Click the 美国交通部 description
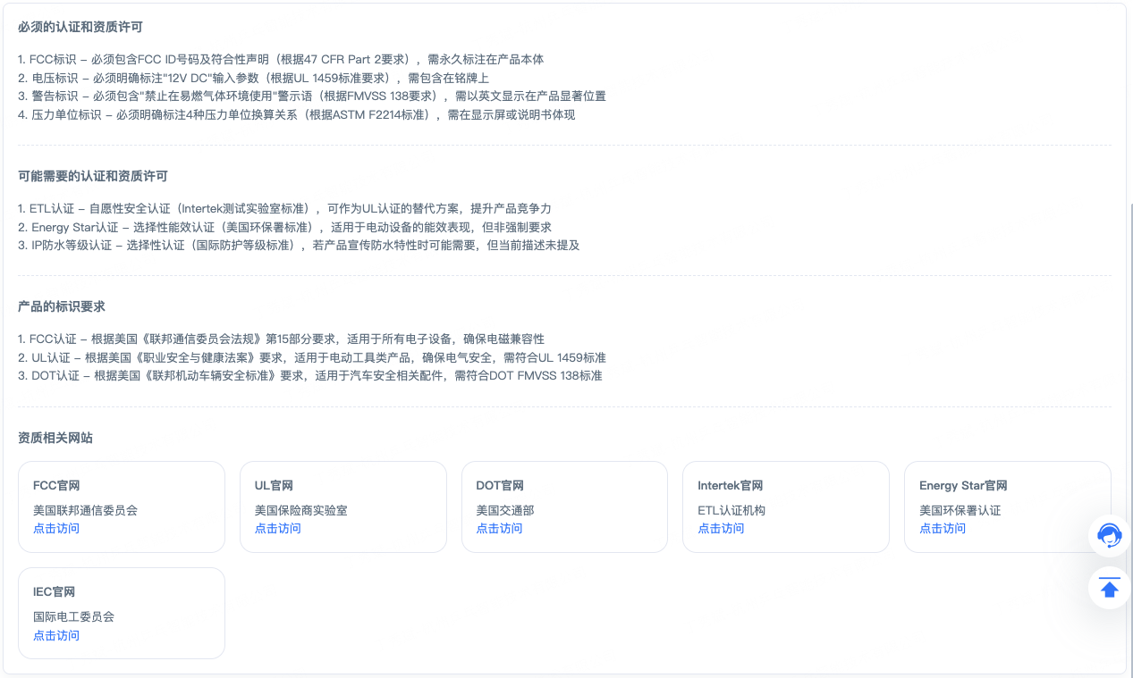The height and width of the screenshot is (678, 1133). click(505, 511)
